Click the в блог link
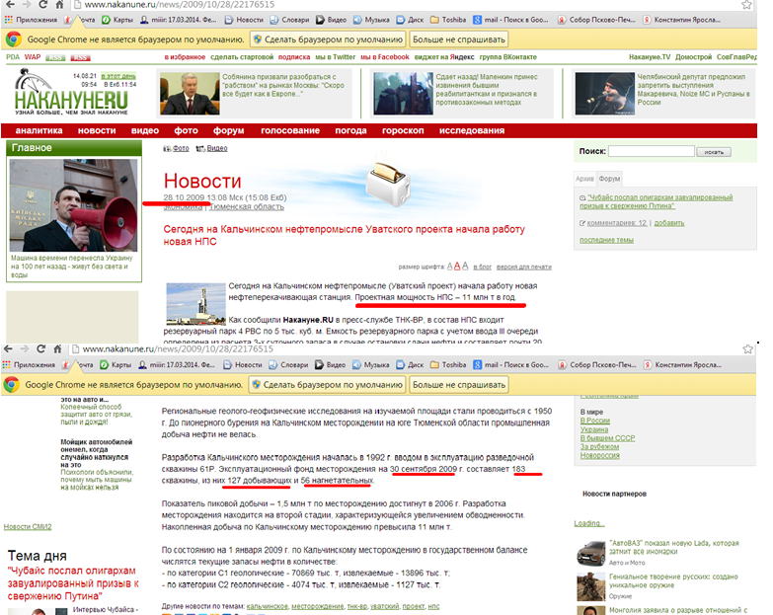 482,268
